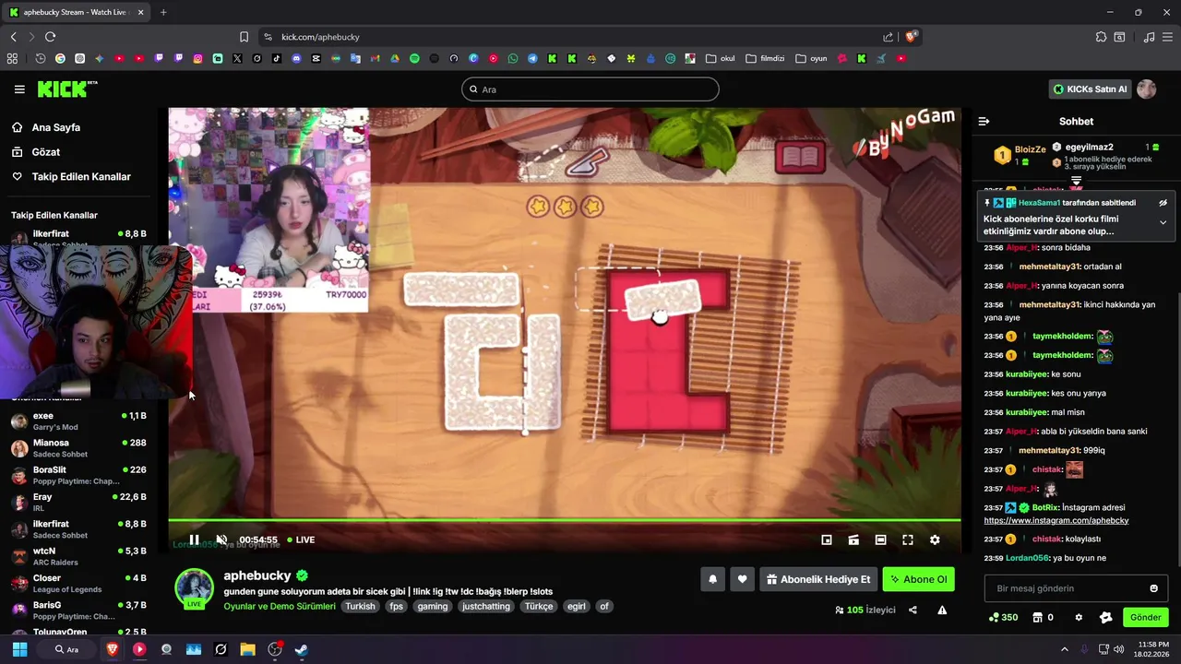This screenshot has height=664, width=1181.
Task: Open Steam from taskbar
Action: (x=302, y=649)
